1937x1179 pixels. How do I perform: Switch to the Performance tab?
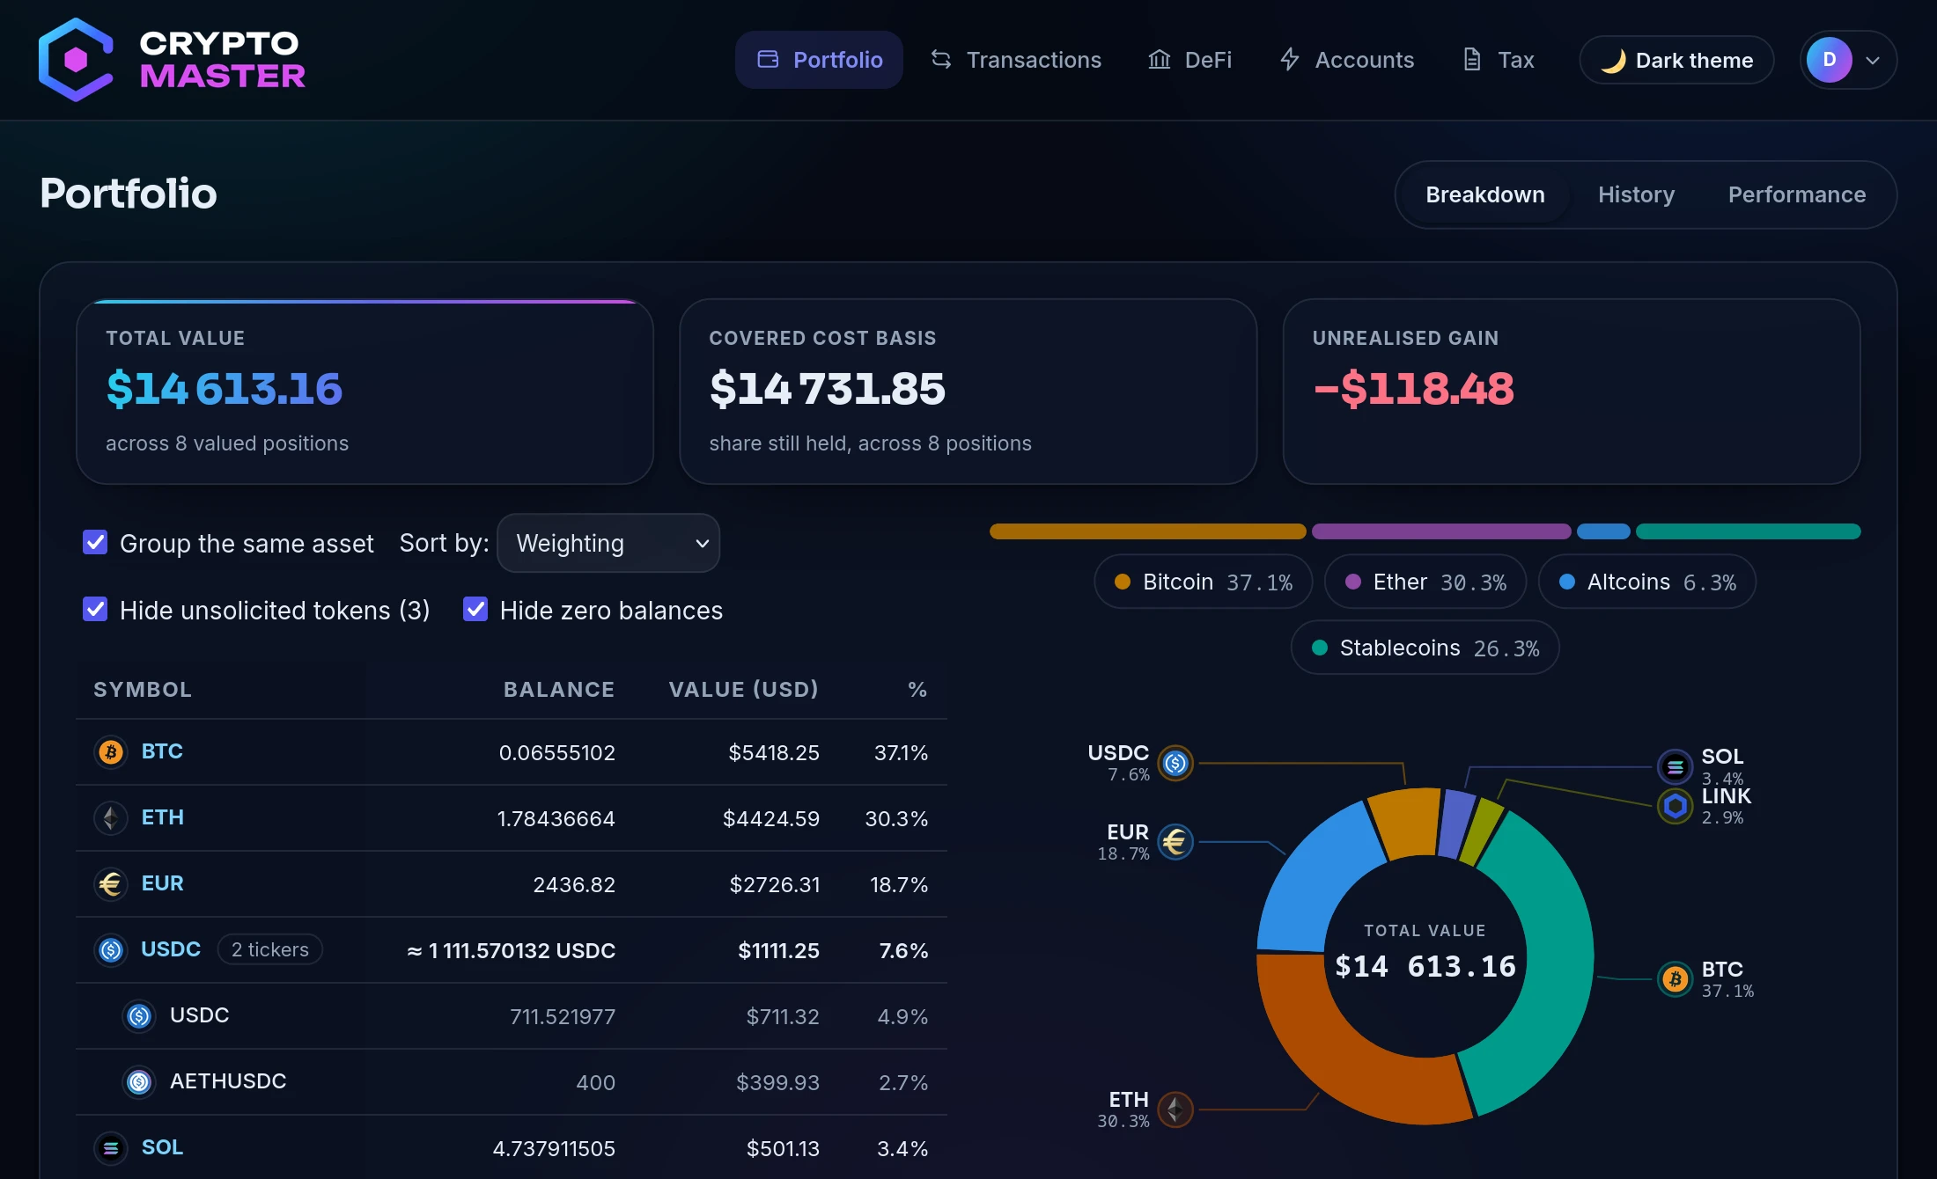1797,194
